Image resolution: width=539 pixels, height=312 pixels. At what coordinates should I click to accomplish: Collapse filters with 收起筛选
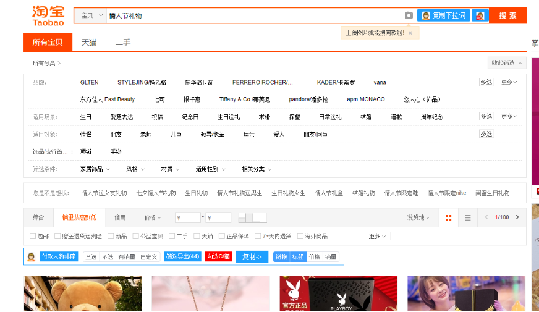pyautogui.click(x=507, y=63)
